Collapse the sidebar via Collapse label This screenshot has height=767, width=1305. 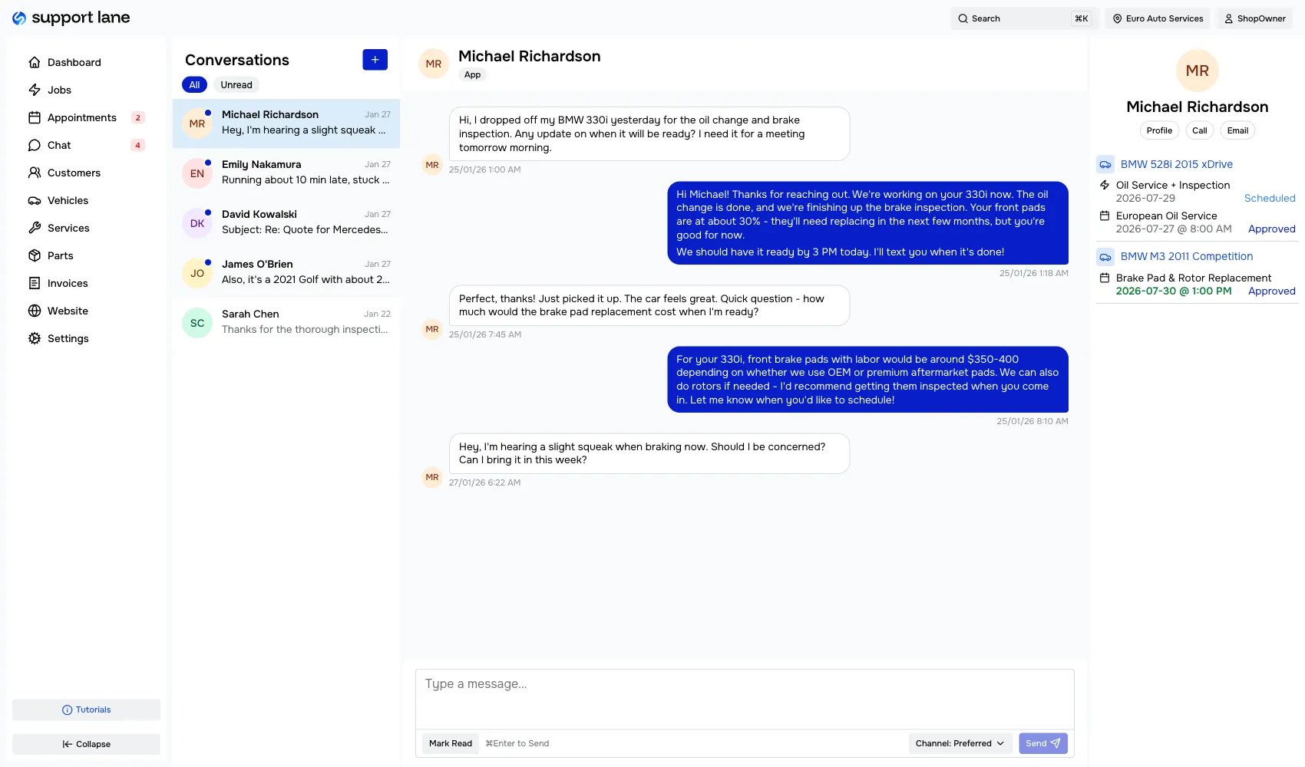coord(93,744)
